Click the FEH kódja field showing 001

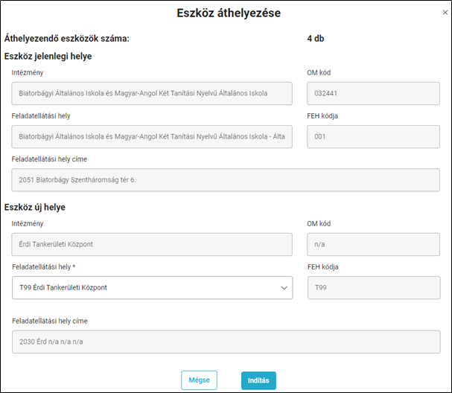tap(373, 136)
